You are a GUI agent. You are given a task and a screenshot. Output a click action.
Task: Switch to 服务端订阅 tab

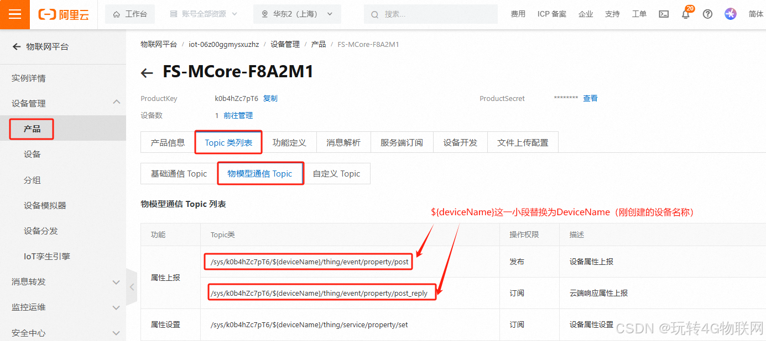tap(402, 142)
